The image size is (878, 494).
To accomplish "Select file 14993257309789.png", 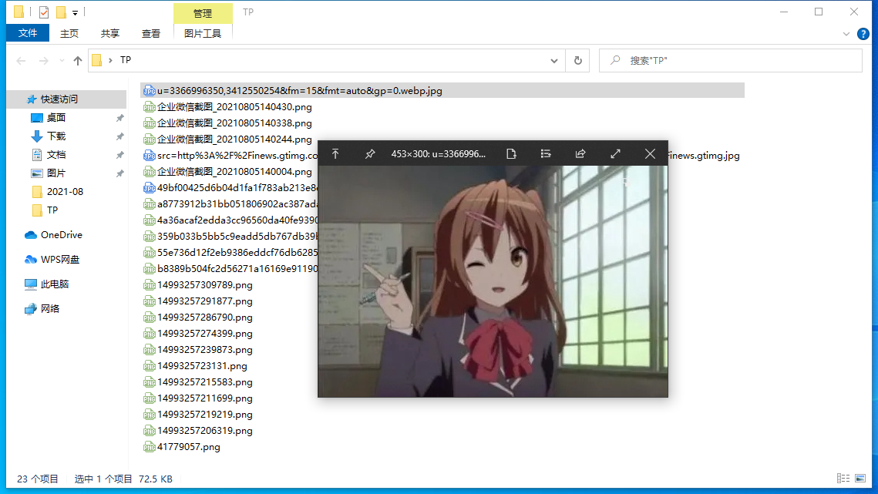I will tap(204, 285).
